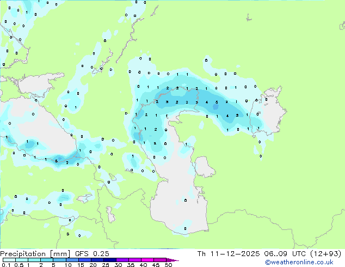This screenshot has width=345, height=267.
Task: Click the '10' legend scale label
Action: click(68, 265)
